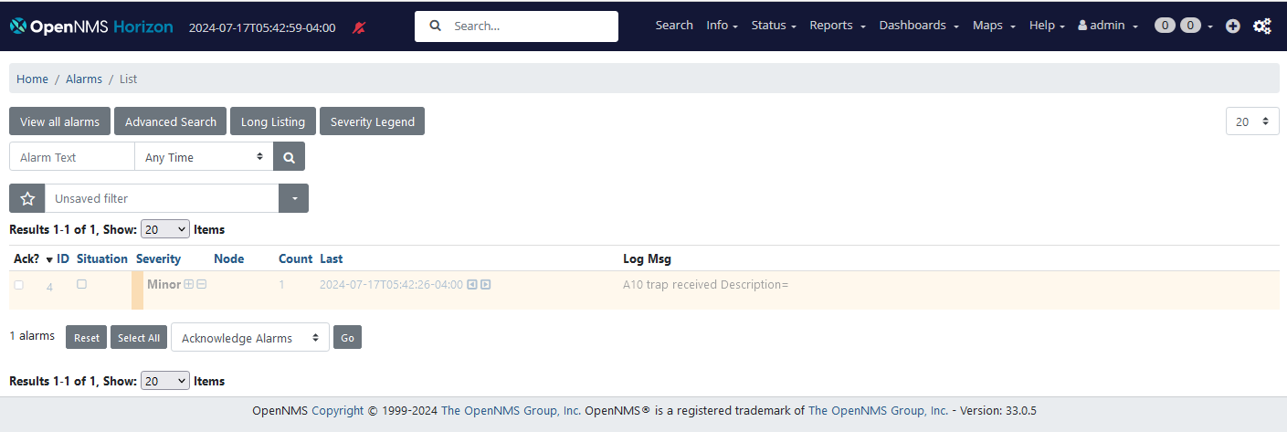This screenshot has width=1287, height=432.
Task: Click the Severity Legend button
Action: [372, 121]
